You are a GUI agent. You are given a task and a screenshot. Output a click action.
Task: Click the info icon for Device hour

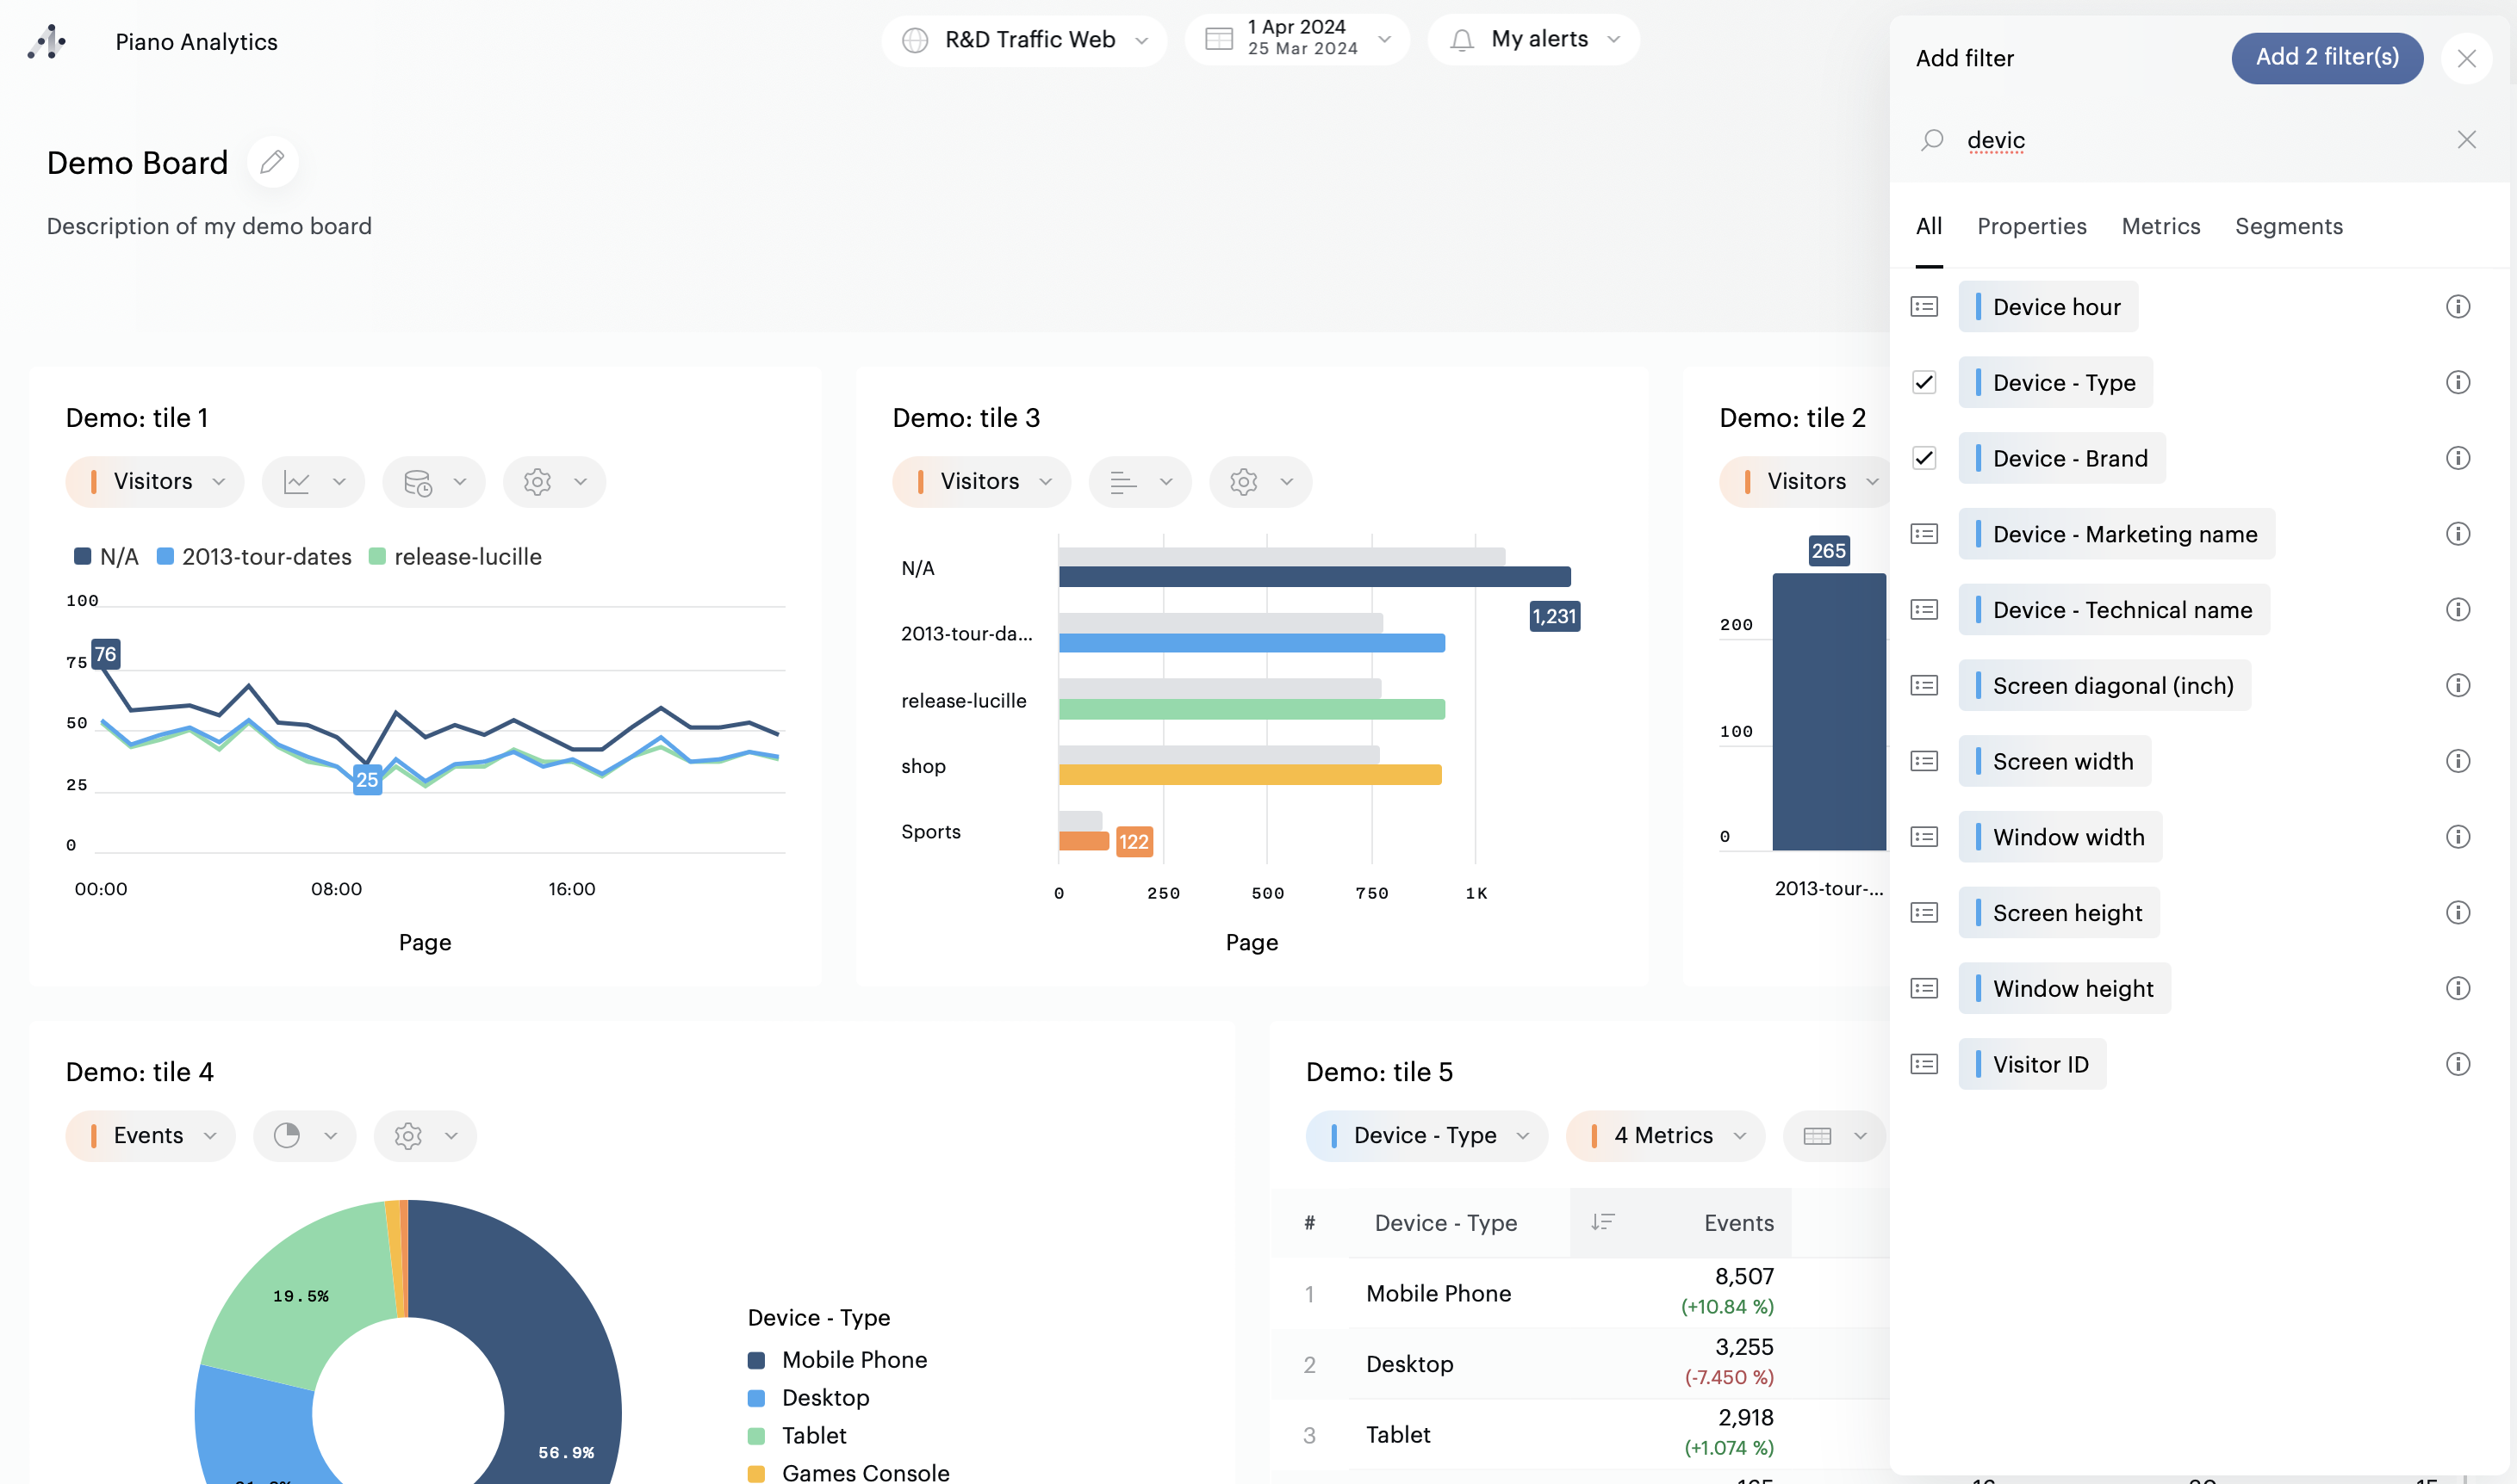coord(2457,307)
